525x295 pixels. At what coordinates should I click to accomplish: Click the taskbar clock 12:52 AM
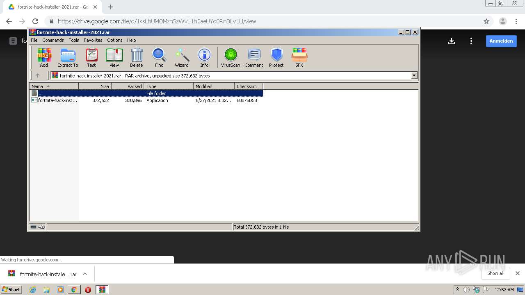tap(504, 290)
